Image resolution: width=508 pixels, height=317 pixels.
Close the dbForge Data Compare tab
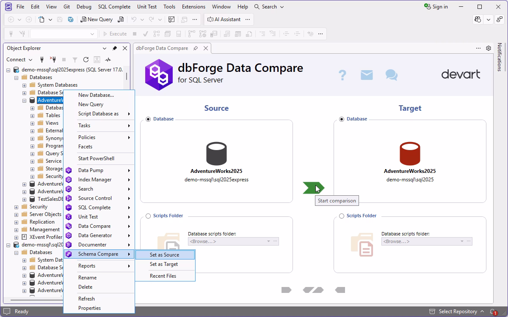206,48
